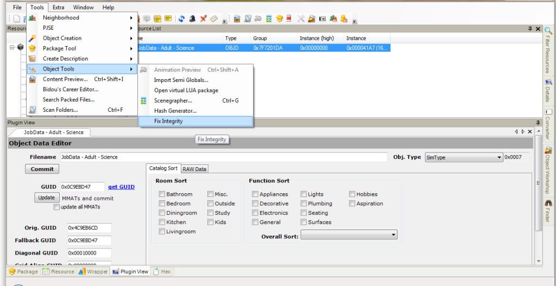Open the Obj. Type SimType dropdown
The image size is (556, 286).
tap(464, 157)
